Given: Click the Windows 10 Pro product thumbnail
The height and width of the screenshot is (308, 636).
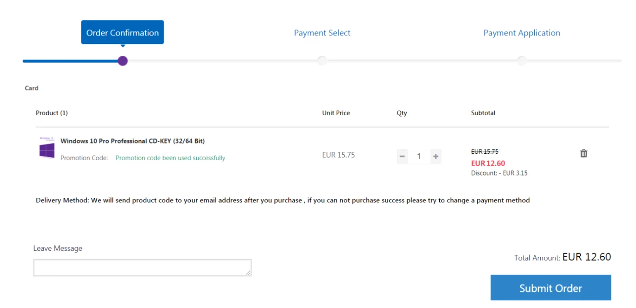Looking at the screenshot, I should point(47,147).
